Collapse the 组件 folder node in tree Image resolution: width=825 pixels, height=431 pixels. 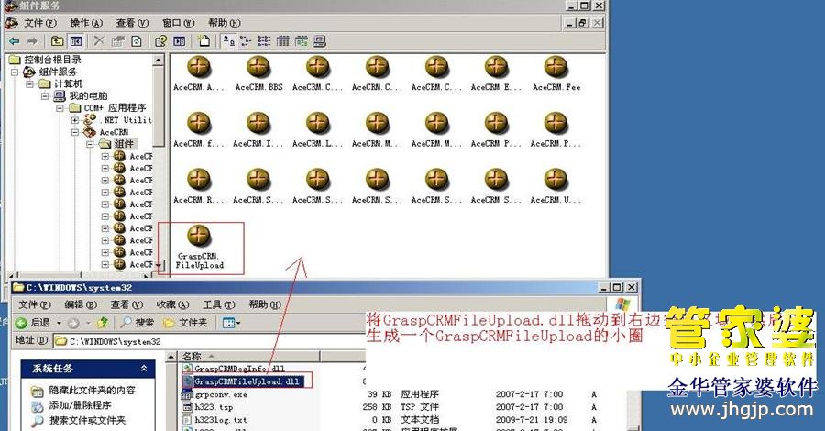point(91,144)
